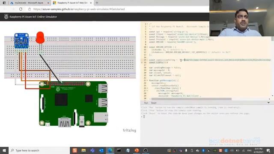Screen dimensions: 274x154
Task: Fold the JSON.stringify block at line 27
Action: (147, 91)
